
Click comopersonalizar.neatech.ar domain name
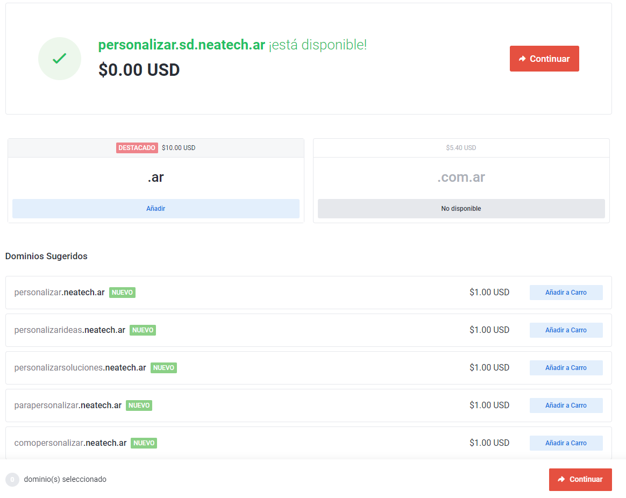pos(70,443)
